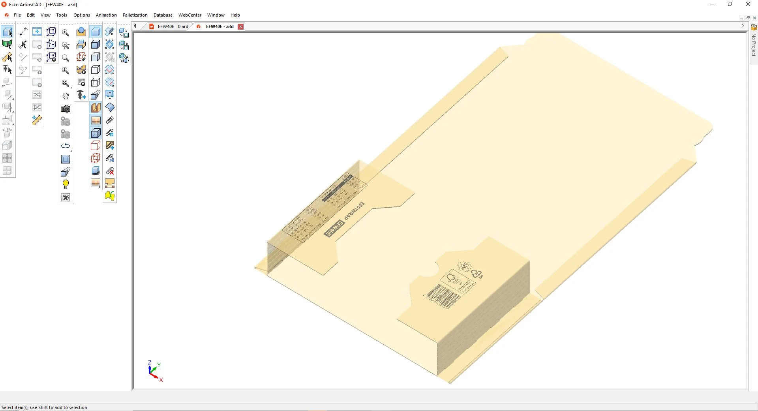Toggle the transparent cube display mode
Image resolution: width=758 pixels, height=411 pixels.
(96, 133)
